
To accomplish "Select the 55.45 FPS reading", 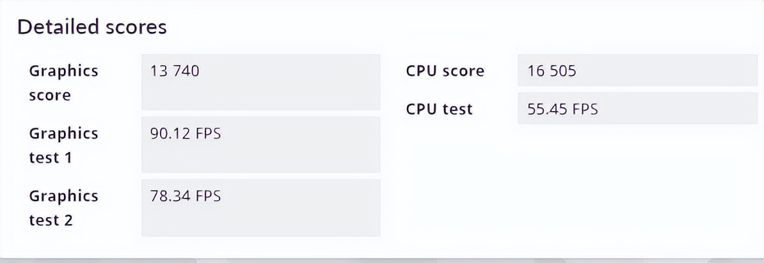I will point(562,109).
